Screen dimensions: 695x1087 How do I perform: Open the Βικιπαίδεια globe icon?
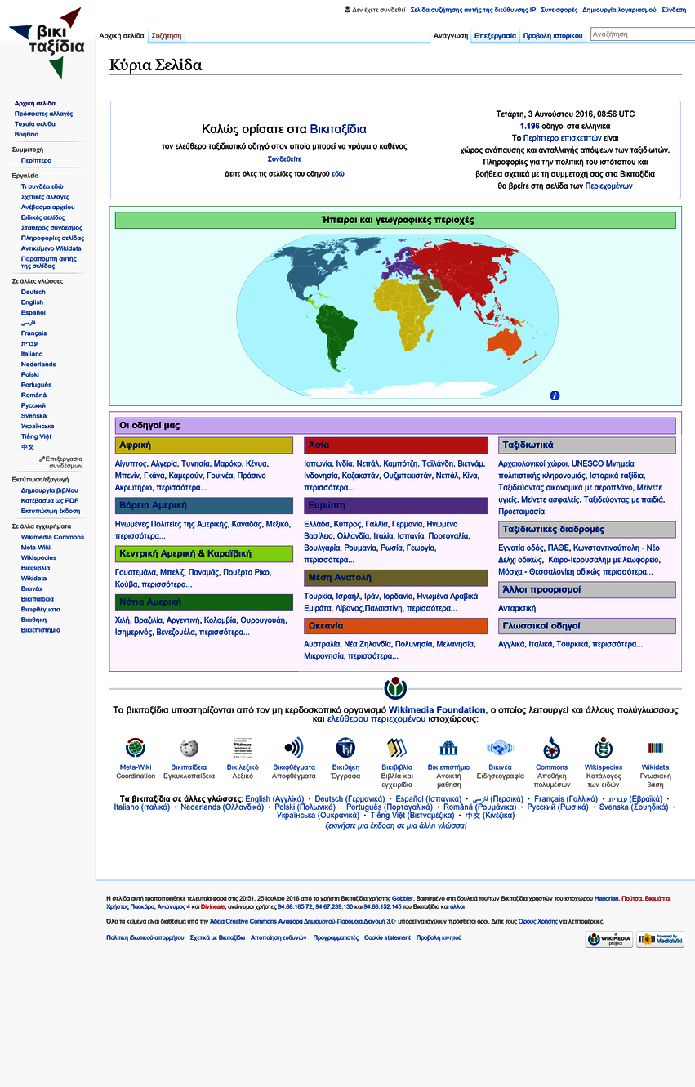pyautogui.click(x=189, y=748)
